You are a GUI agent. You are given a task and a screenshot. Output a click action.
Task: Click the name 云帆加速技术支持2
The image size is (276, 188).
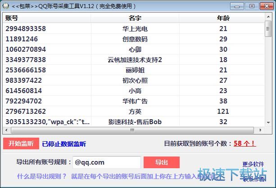pos(135,60)
